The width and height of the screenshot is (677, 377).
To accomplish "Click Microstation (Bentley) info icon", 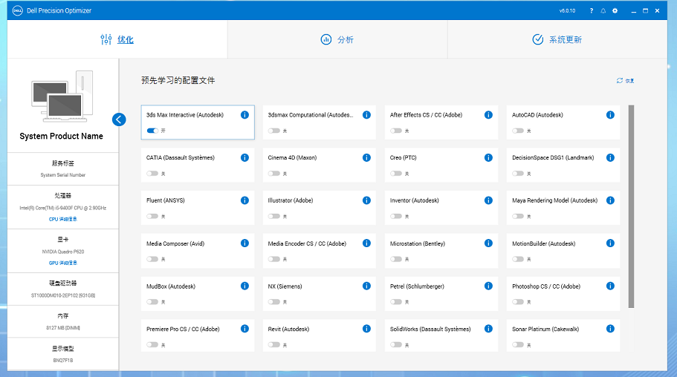I will click(x=488, y=243).
